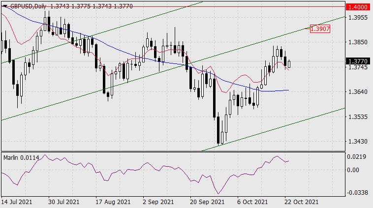Click the 0.00 Marlin scale value
The width and height of the screenshot is (373, 208).
[x=353, y=170]
